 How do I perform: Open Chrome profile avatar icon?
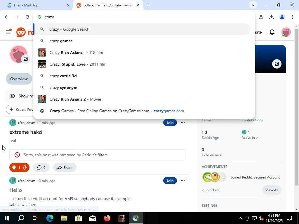282,17
